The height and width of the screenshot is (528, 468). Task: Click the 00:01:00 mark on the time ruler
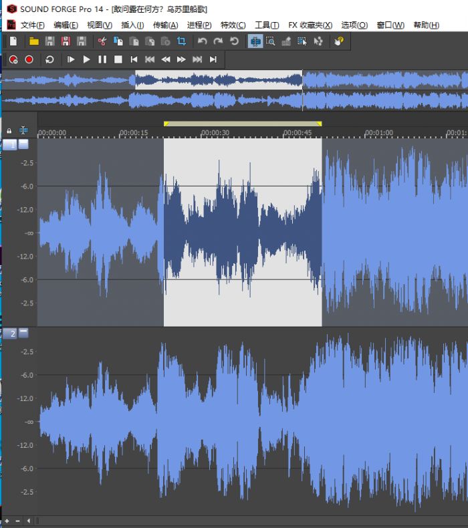click(x=378, y=133)
